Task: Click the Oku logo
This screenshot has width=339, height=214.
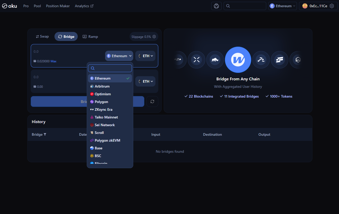Action: tap(10, 6)
